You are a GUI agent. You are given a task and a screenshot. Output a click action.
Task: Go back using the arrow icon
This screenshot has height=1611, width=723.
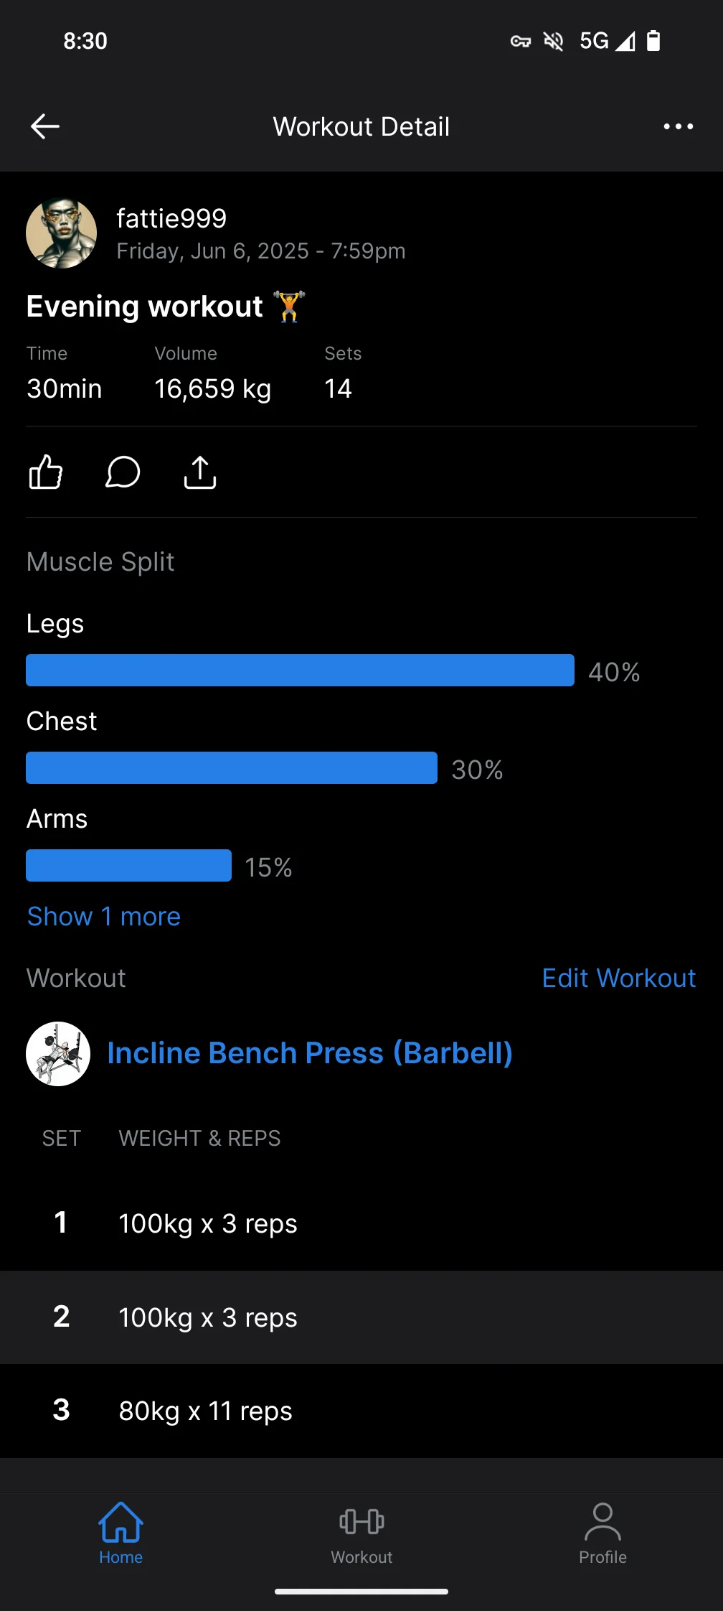pyautogui.click(x=45, y=126)
